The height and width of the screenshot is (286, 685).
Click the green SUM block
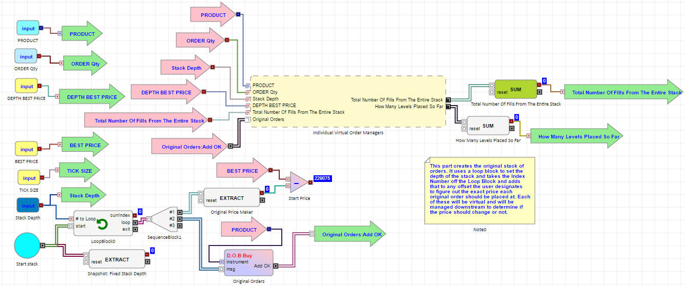[515, 89]
